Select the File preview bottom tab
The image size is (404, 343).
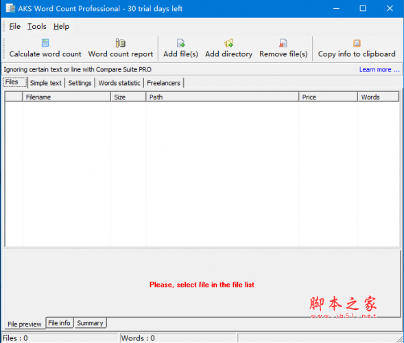coord(25,324)
